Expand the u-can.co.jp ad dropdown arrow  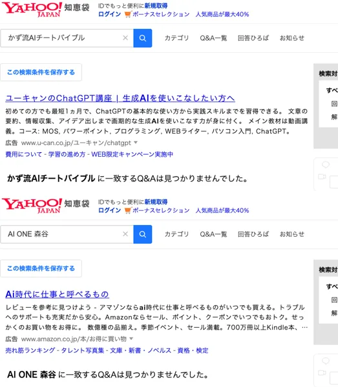[136, 143]
